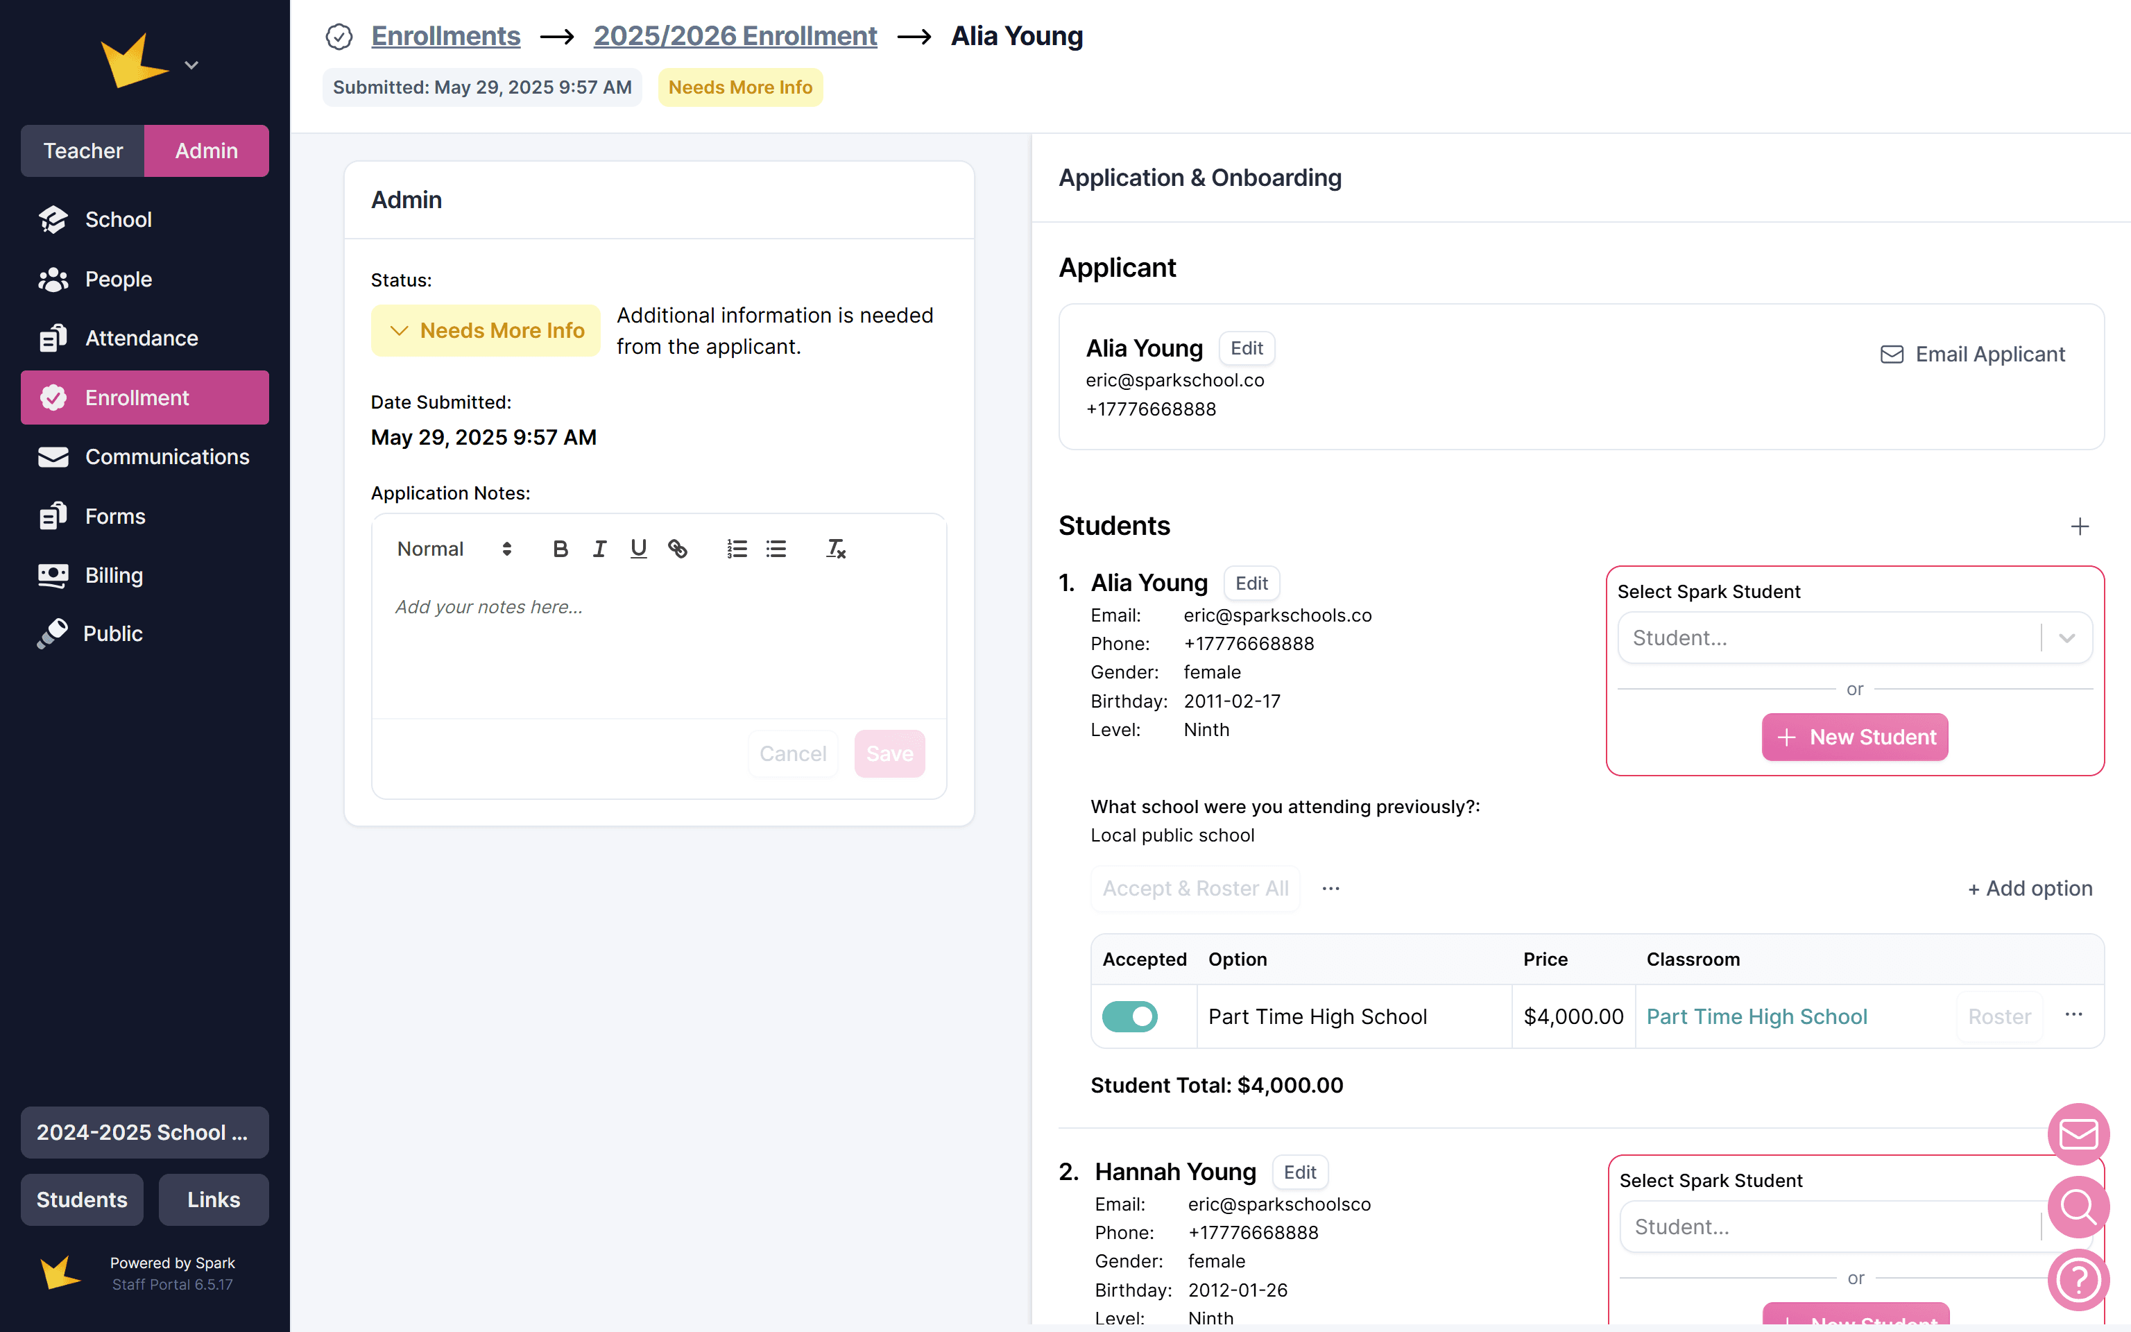The image size is (2131, 1332).
Task: Switch to Teacher mode
Action: click(84, 151)
